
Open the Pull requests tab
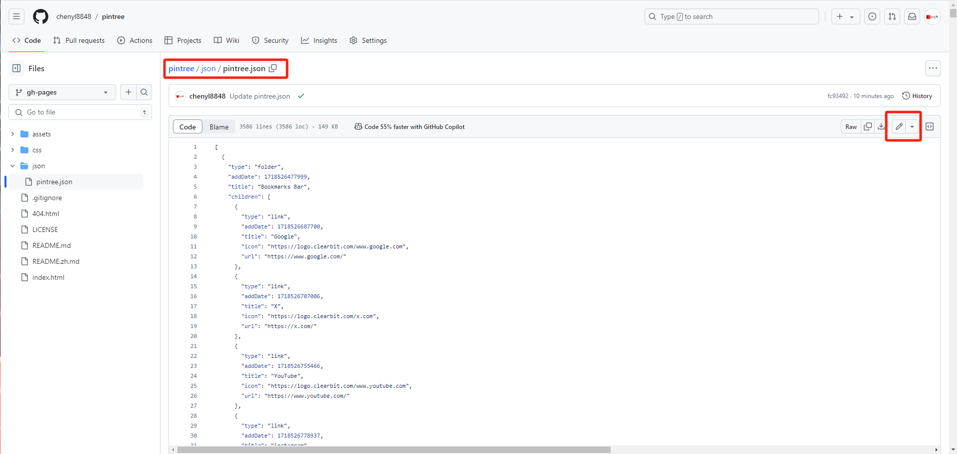79,40
